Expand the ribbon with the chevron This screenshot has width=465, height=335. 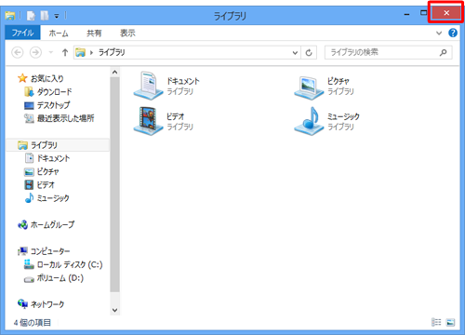(x=439, y=33)
